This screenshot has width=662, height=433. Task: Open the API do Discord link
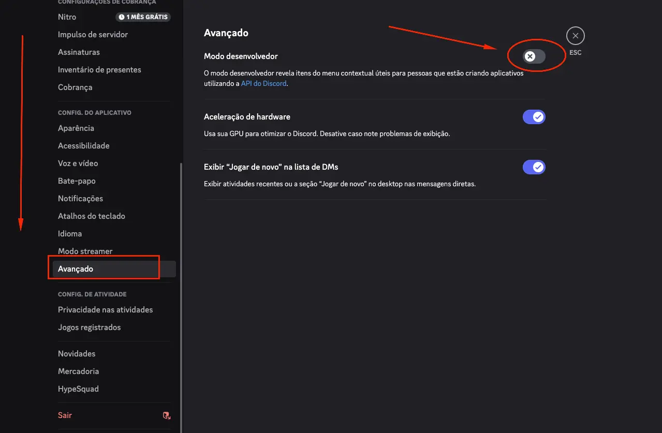[263, 83]
